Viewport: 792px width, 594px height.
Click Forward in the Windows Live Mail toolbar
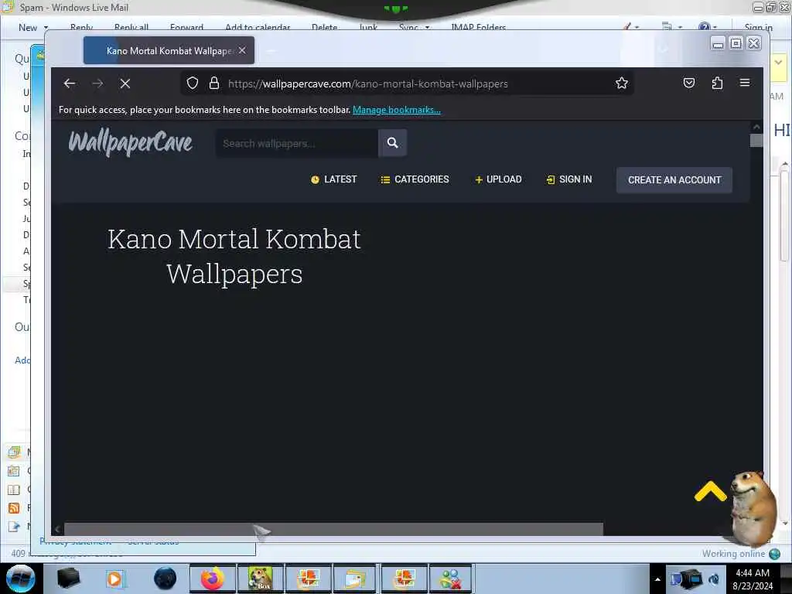(x=186, y=27)
